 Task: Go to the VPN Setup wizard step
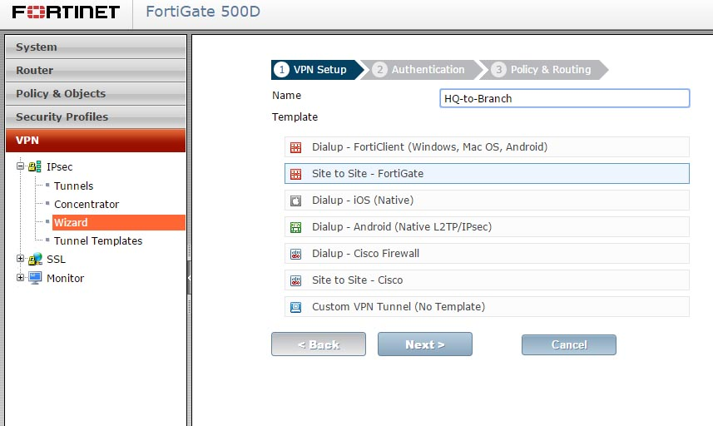316,70
